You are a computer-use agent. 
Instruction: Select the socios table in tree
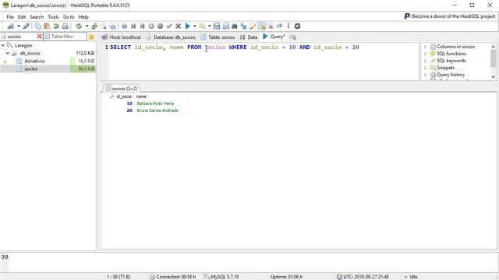(x=31, y=69)
